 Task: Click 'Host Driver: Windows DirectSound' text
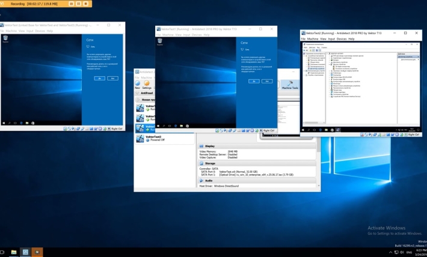(x=219, y=186)
